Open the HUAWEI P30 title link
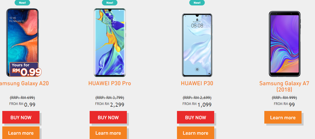This screenshot has width=315, height=139. [197, 84]
